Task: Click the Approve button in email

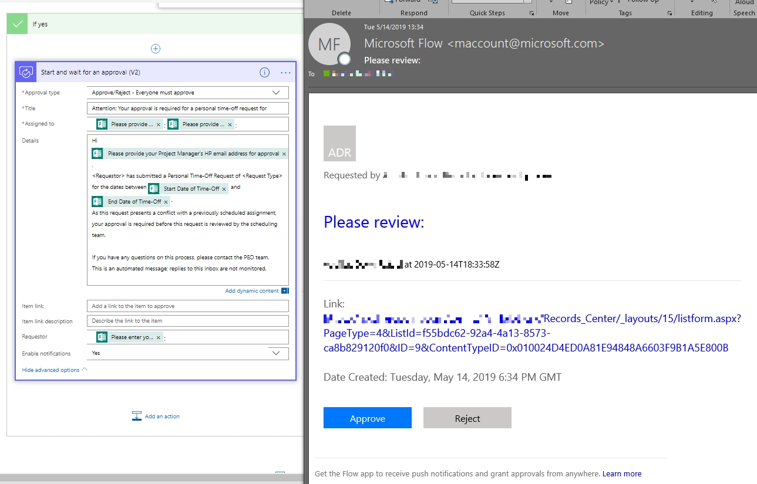Action: (x=368, y=418)
